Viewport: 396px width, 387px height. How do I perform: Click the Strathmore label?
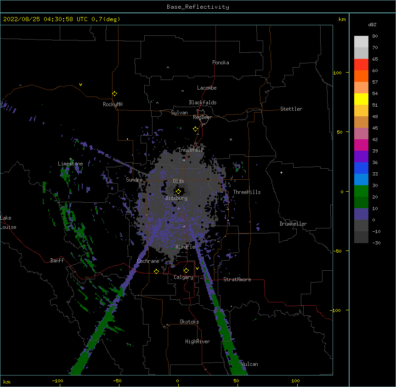[237, 279]
